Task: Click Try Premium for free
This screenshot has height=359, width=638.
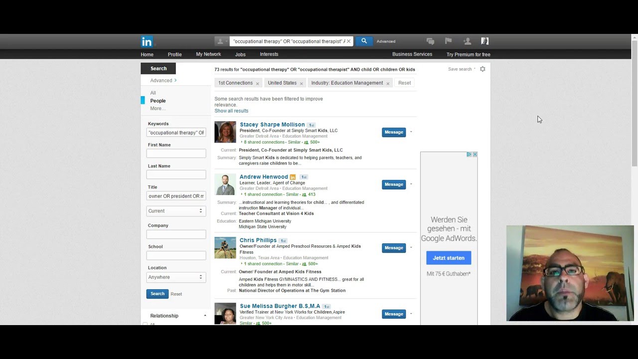Action: click(469, 54)
